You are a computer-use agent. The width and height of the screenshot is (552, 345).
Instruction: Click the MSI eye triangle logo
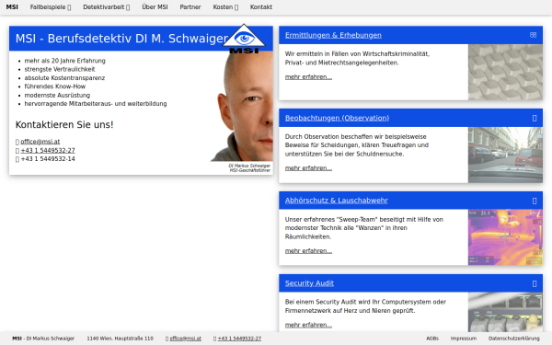coord(244,39)
